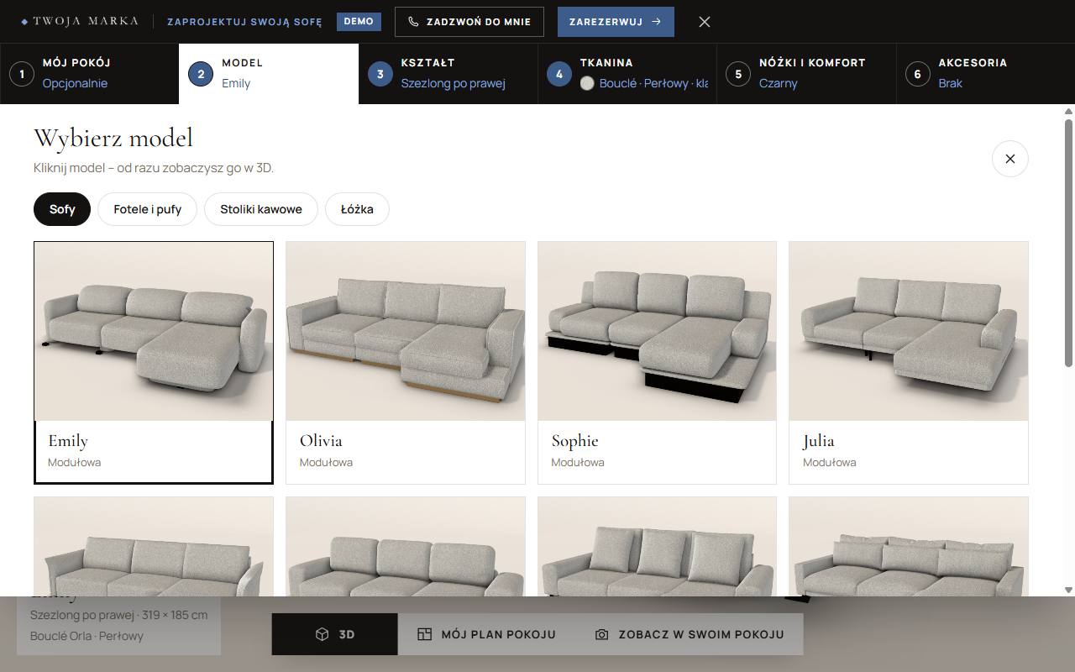Click the phone icon in Zadzwoń do mnie
The width and height of the screenshot is (1075, 672).
(x=413, y=22)
